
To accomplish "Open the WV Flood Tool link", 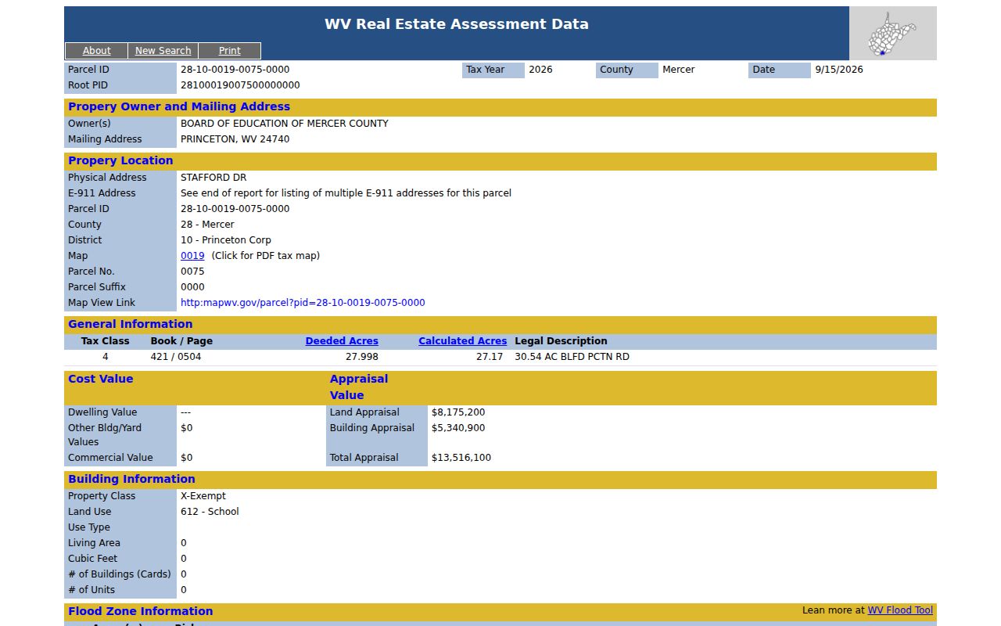I will pyautogui.click(x=900, y=610).
